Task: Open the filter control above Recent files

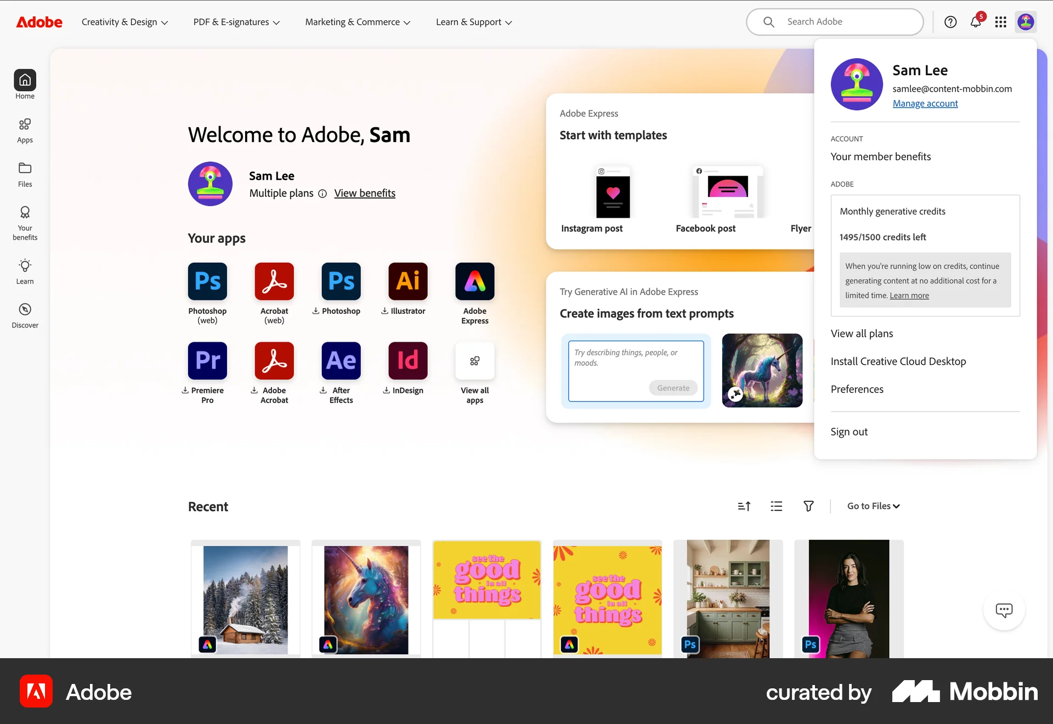Action: (808, 506)
